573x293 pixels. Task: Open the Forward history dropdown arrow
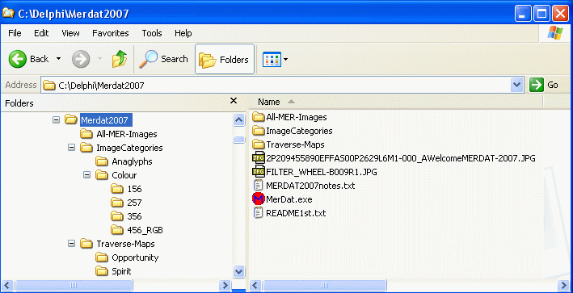[99, 59]
